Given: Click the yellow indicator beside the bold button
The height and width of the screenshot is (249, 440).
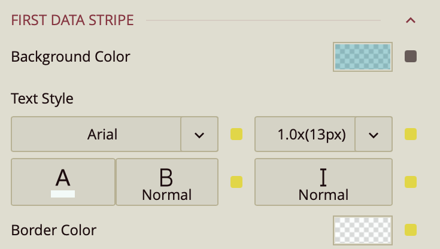Looking at the screenshot, I should (x=236, y=181).
